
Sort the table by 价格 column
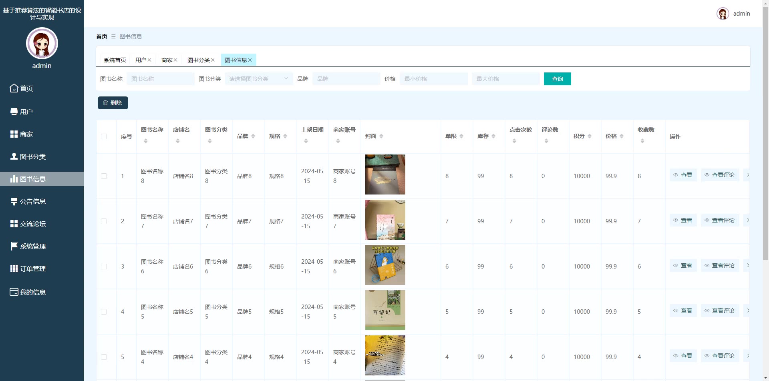tap(622, 136)
